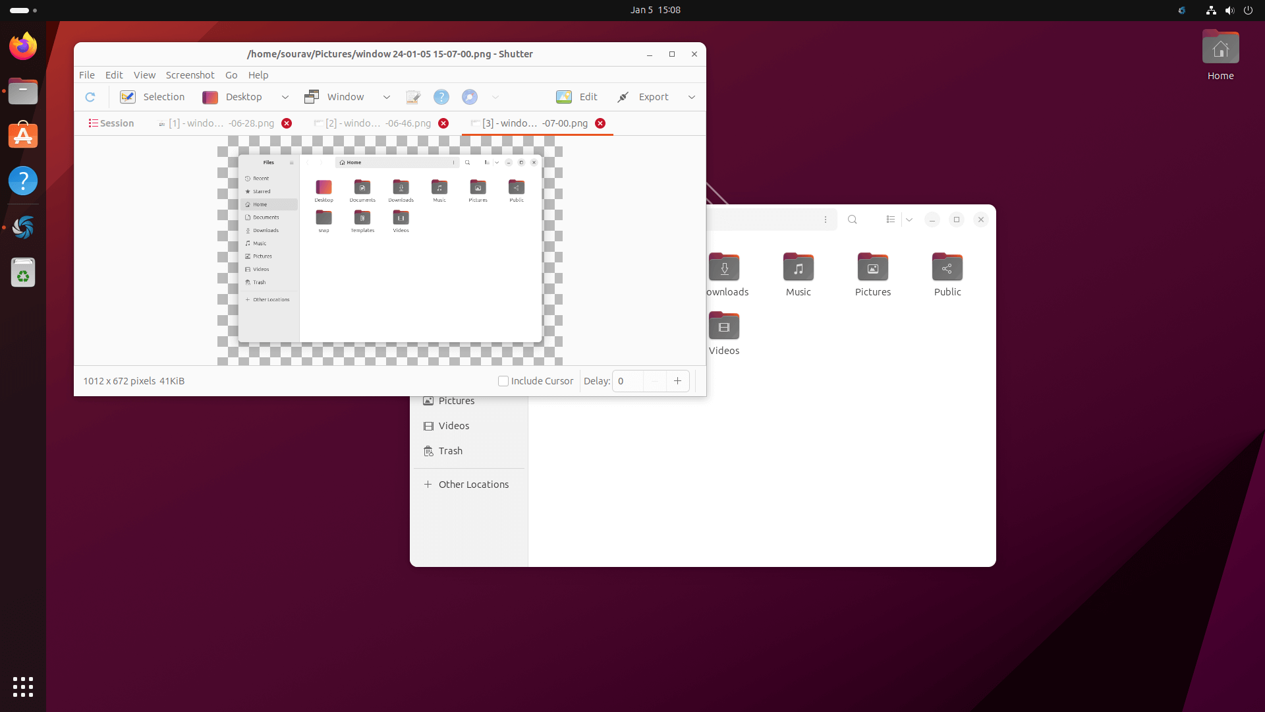The width and height of the screenshot is (1265, 712).
Task: Expand the Window capture options dropdown
Action: click(x=387, y=97)
